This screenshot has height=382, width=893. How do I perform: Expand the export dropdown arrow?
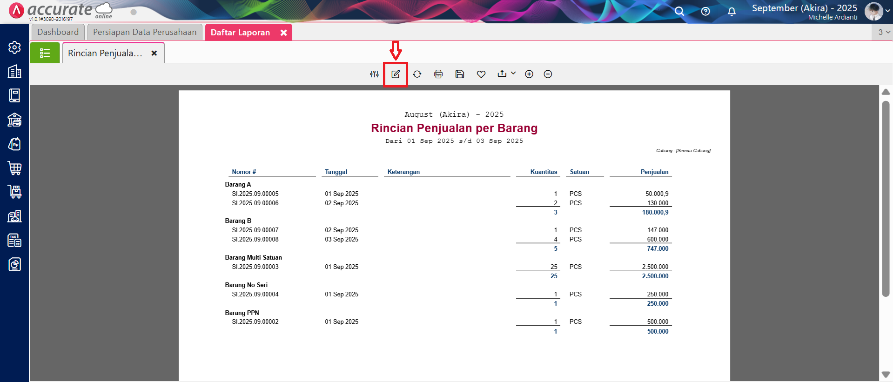tap(513, 73)
